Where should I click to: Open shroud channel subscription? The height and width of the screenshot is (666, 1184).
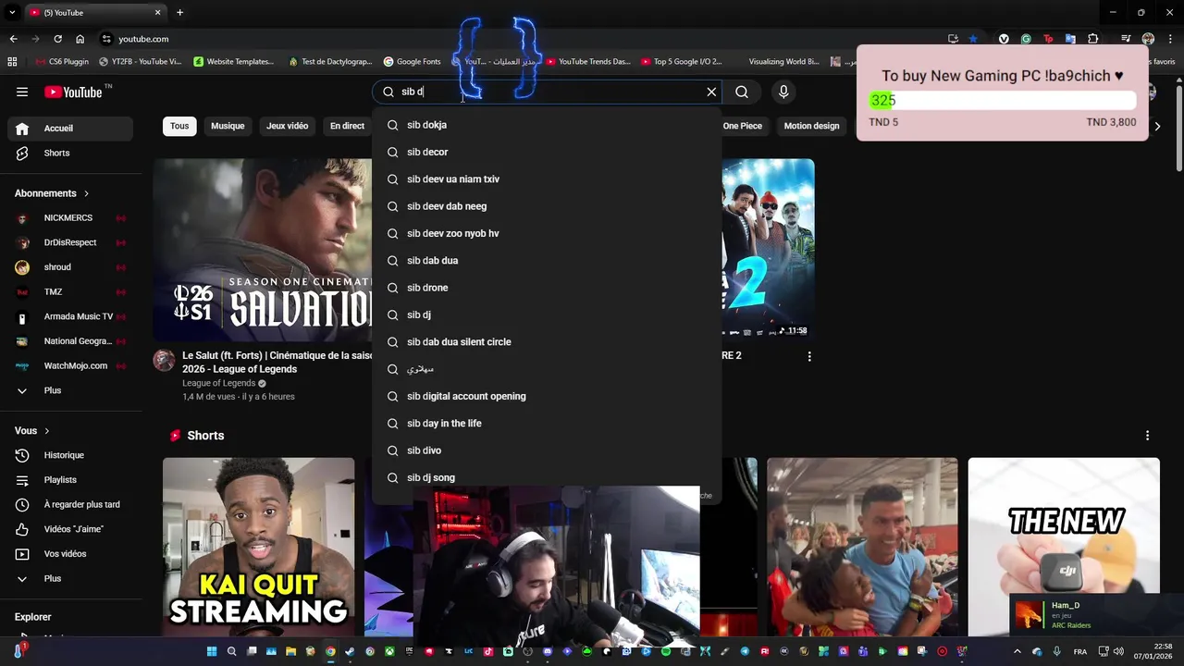pyautogui.click(x=70, y=267)
